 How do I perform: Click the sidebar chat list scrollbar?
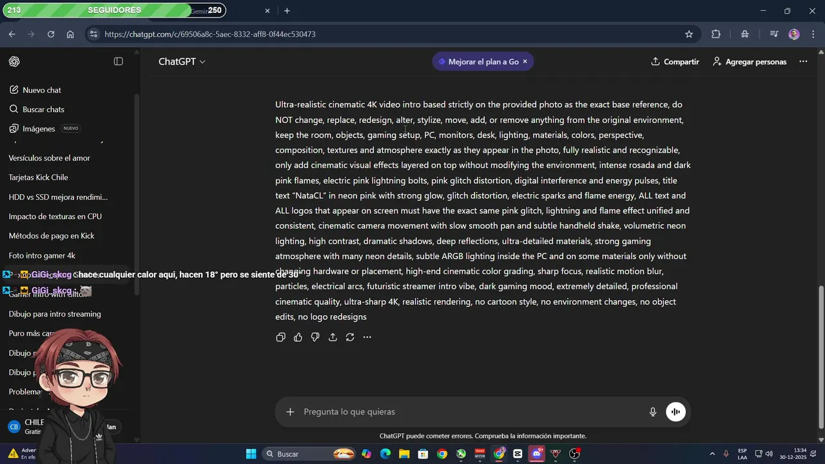[136, 193]
